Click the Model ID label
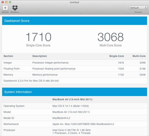 pyautogui.click(x=9, y=118)
